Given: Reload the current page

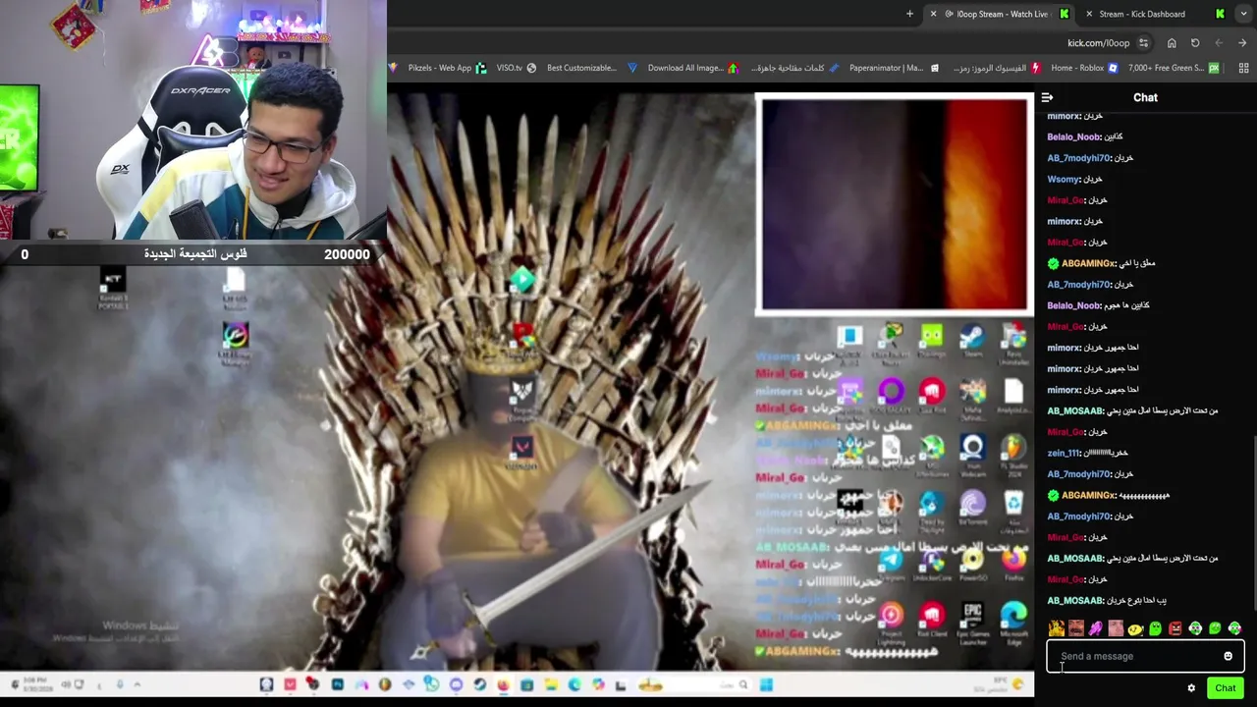Looking at the screenshot, I should [1195, 43].
